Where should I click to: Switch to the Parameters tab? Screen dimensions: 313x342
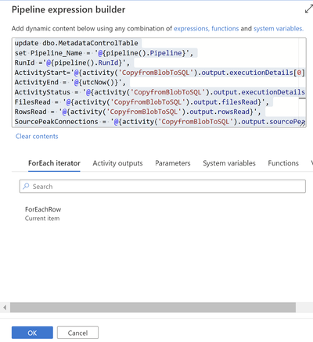[x=173, y=163]
